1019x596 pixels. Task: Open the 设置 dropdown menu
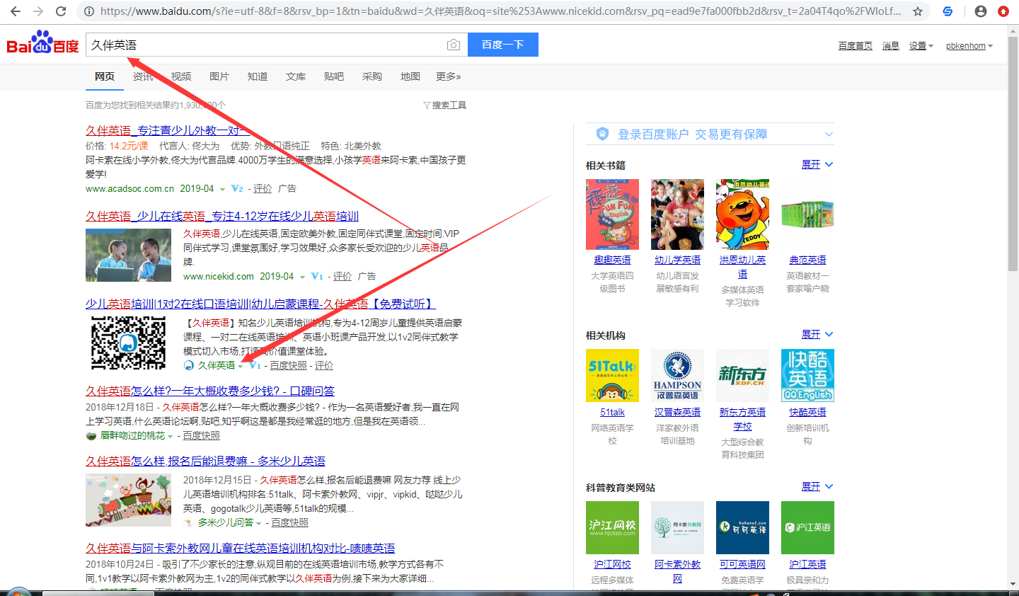pos(921,46)
